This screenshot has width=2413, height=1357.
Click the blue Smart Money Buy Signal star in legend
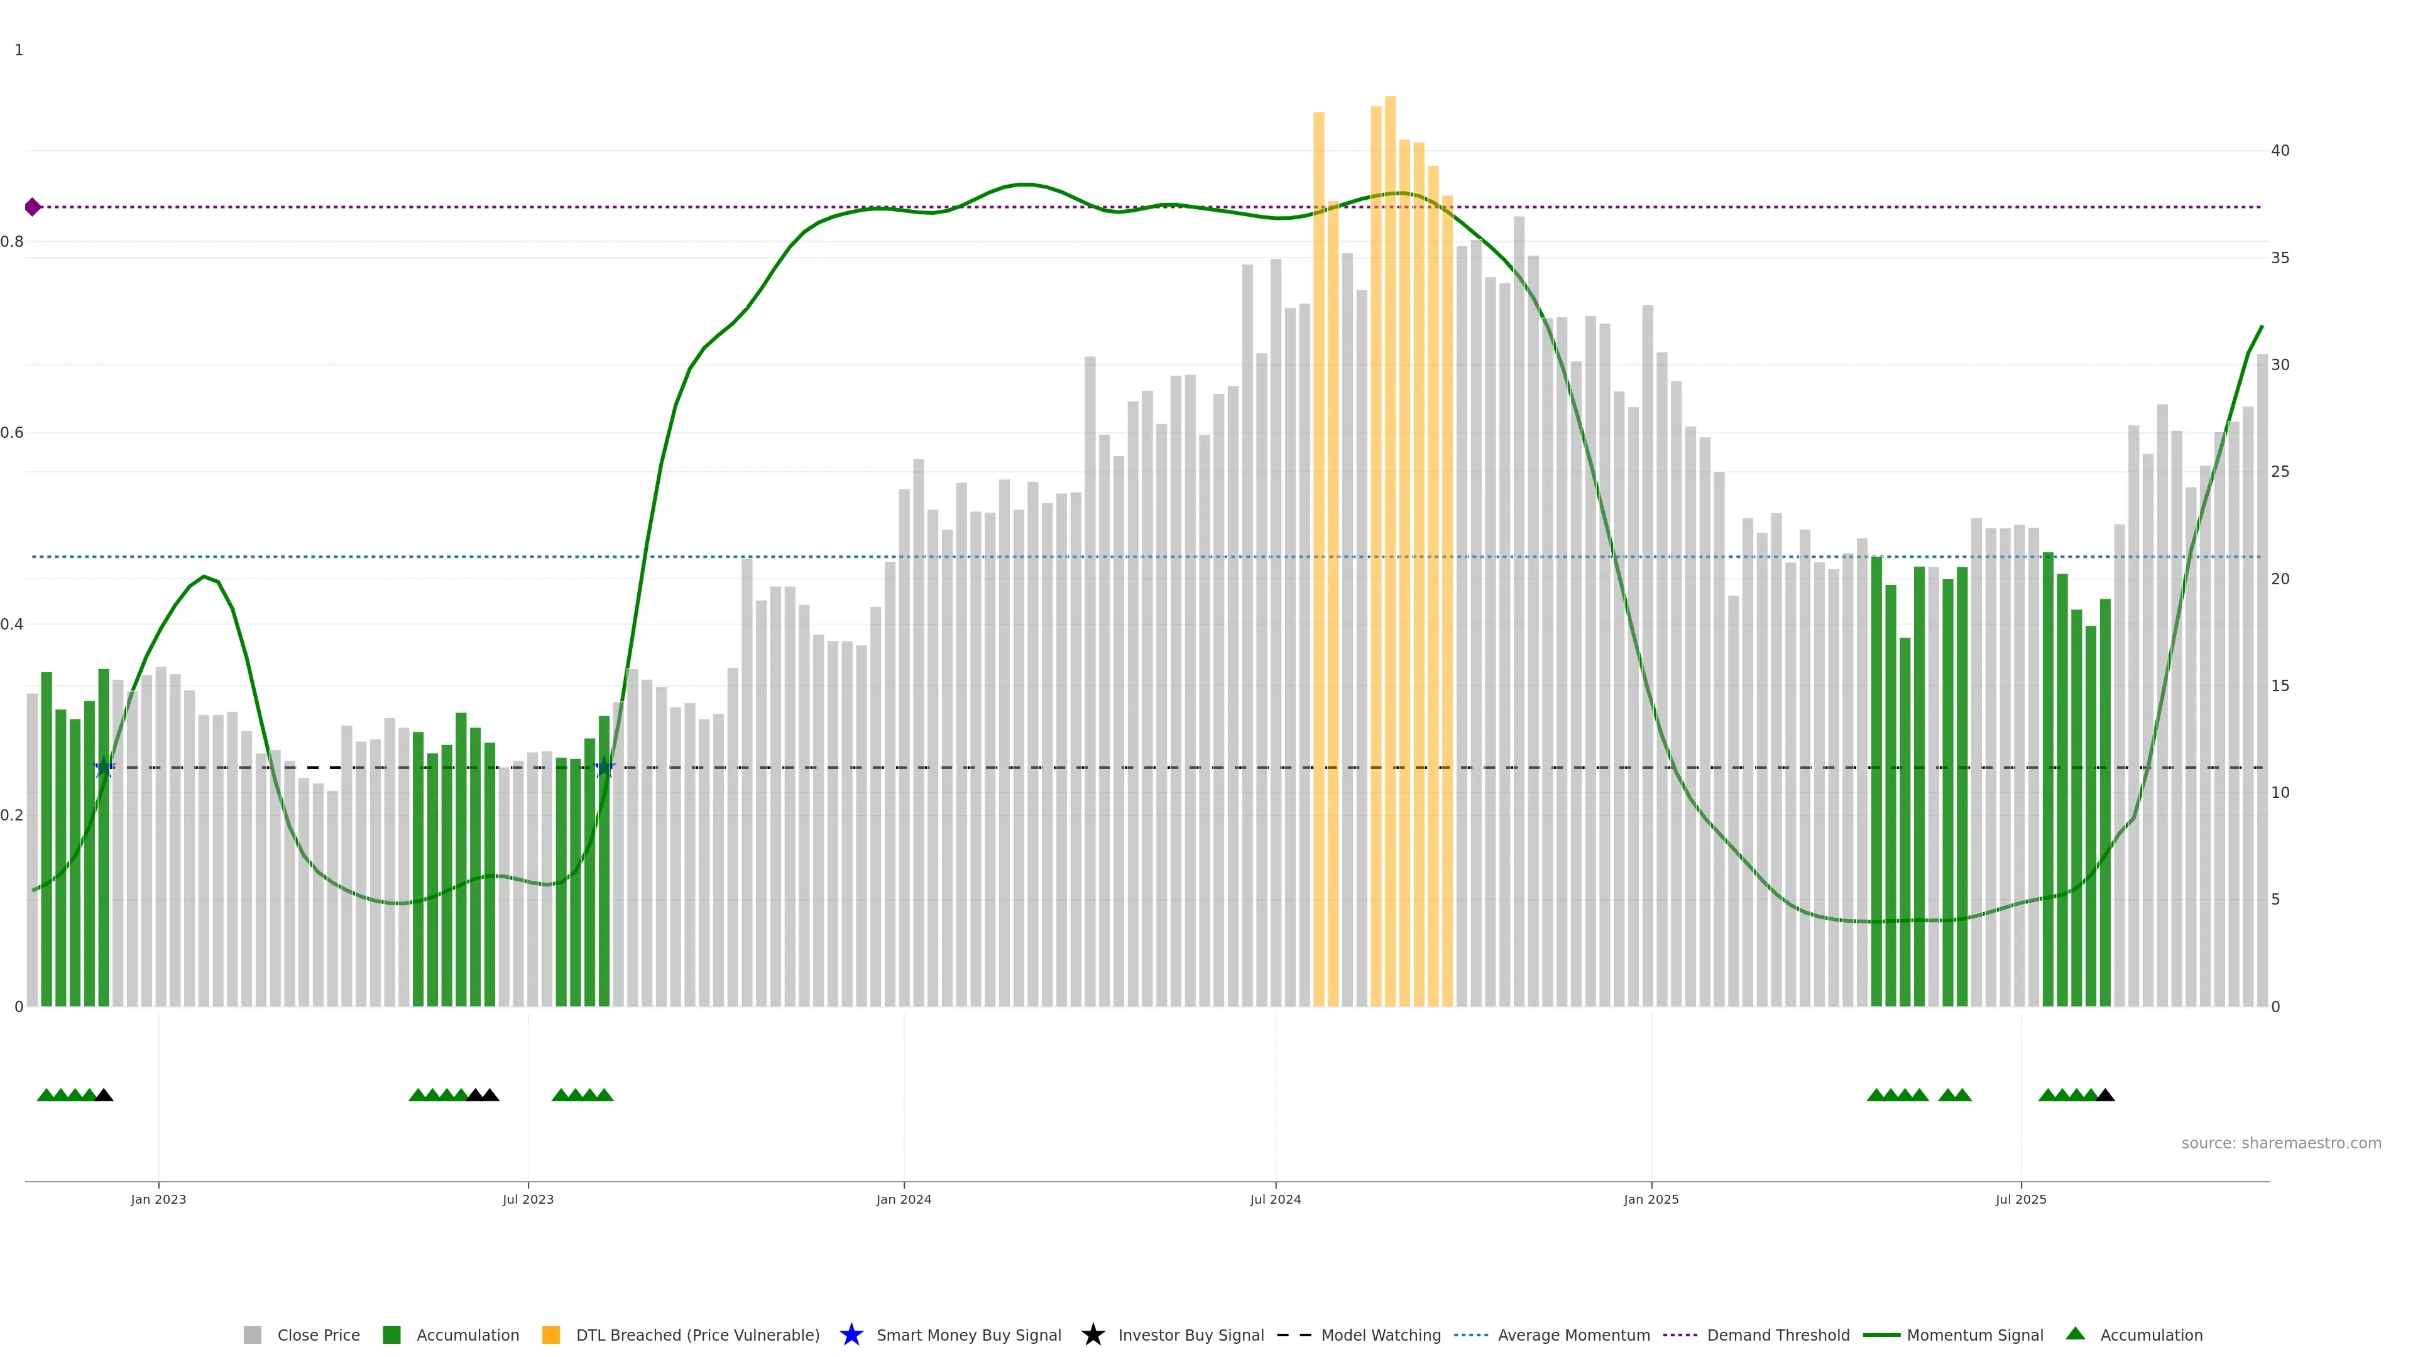click(x=851, y=1334)
